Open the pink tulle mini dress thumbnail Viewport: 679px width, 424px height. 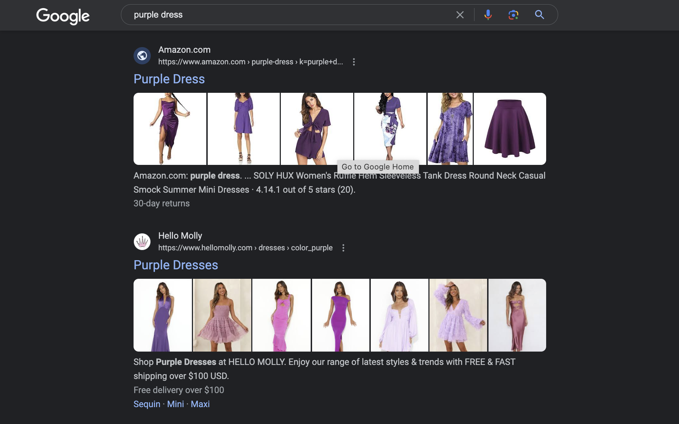(222, 315)
